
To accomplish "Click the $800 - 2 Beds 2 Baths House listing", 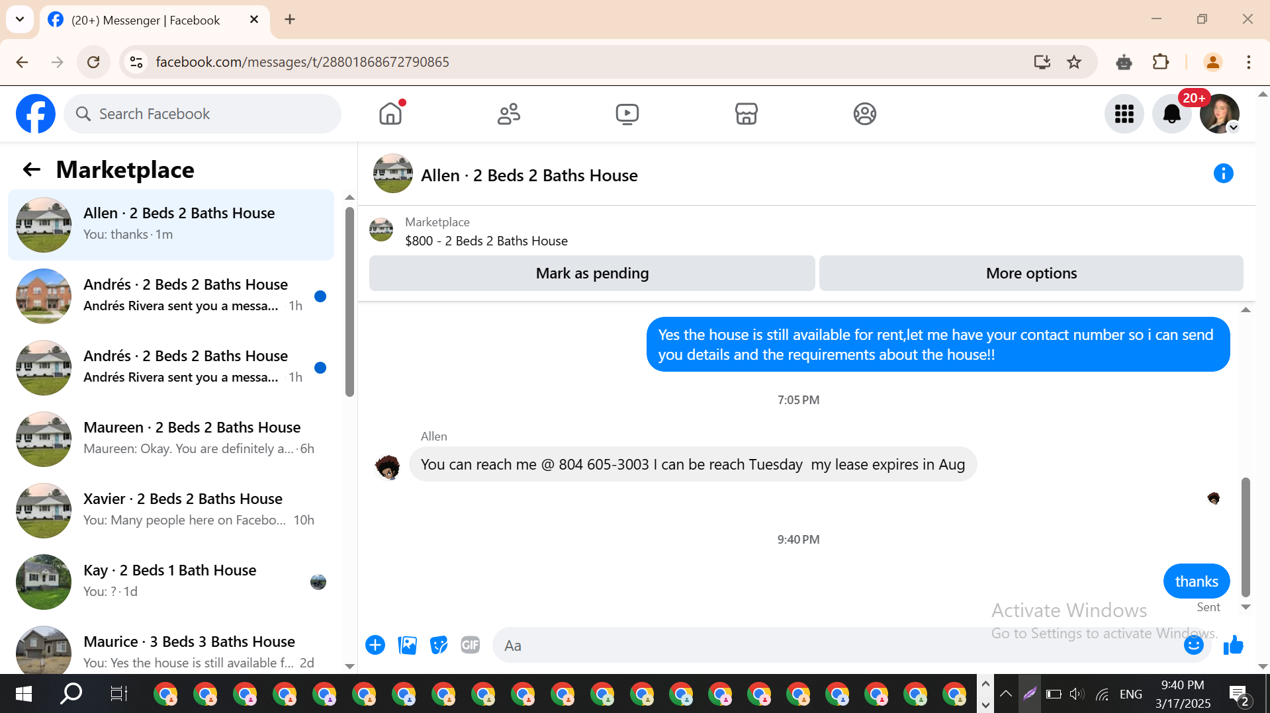I will coord(486,241).
